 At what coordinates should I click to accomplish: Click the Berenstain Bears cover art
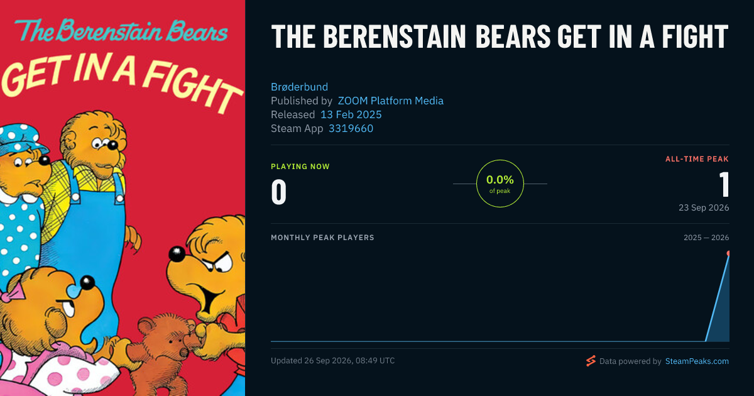pos(123,198)
